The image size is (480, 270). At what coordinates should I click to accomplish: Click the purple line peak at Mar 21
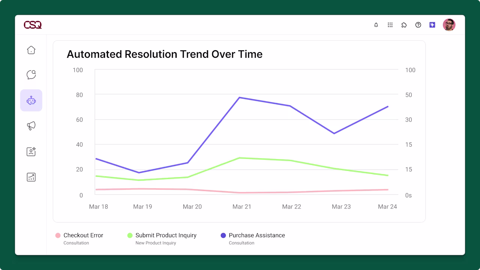(x=239, y=97)
